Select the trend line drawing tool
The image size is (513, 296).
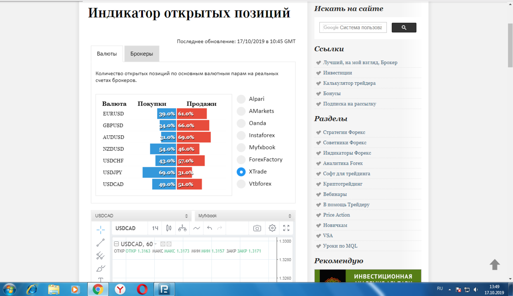(101, 242)
